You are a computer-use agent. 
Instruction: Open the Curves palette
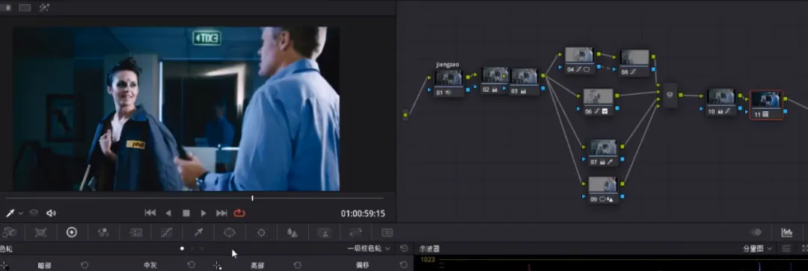point(166,232)
